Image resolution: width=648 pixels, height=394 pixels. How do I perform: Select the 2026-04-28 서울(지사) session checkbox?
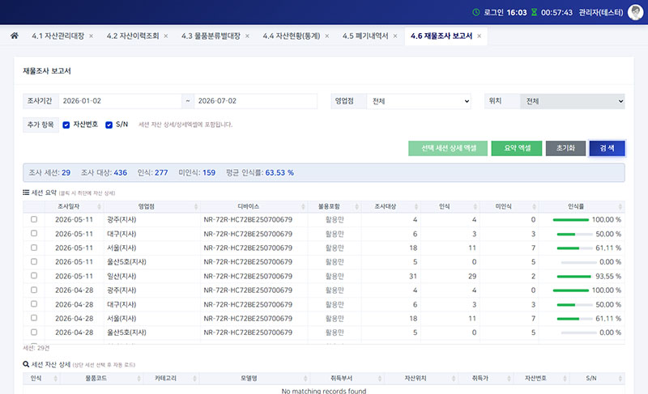34,318
